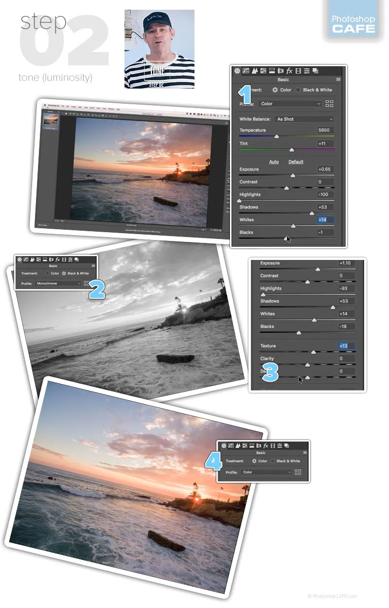
Task: Click the Detail tab icon in panel 1
Action: tap(254, 71)
